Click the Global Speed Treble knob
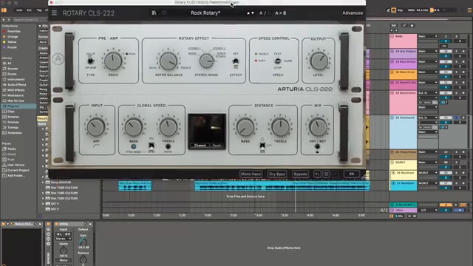 point(169,127)
